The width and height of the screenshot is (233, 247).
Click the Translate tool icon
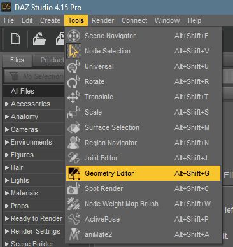click(x=74, y=97)
